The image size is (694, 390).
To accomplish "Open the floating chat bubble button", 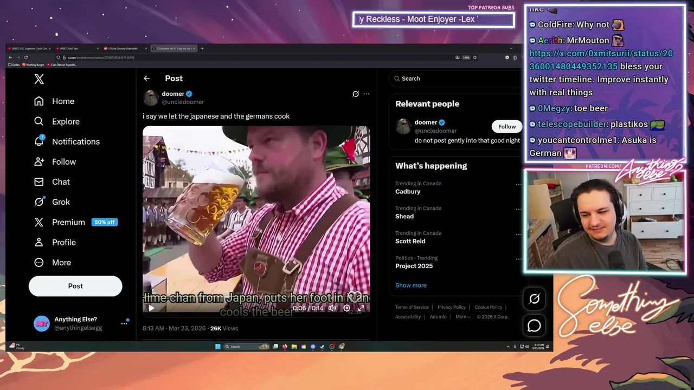I will (534, 326).
